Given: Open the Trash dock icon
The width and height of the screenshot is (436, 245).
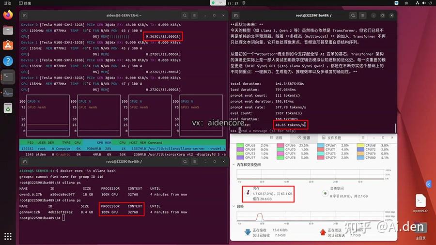Looking at the screenshot, I should pyautogui.click(x=8, y=108).
